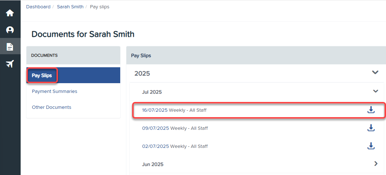
Task: Open the 02/07/2025 pay slip date link
Action: [x=156, y=146]
